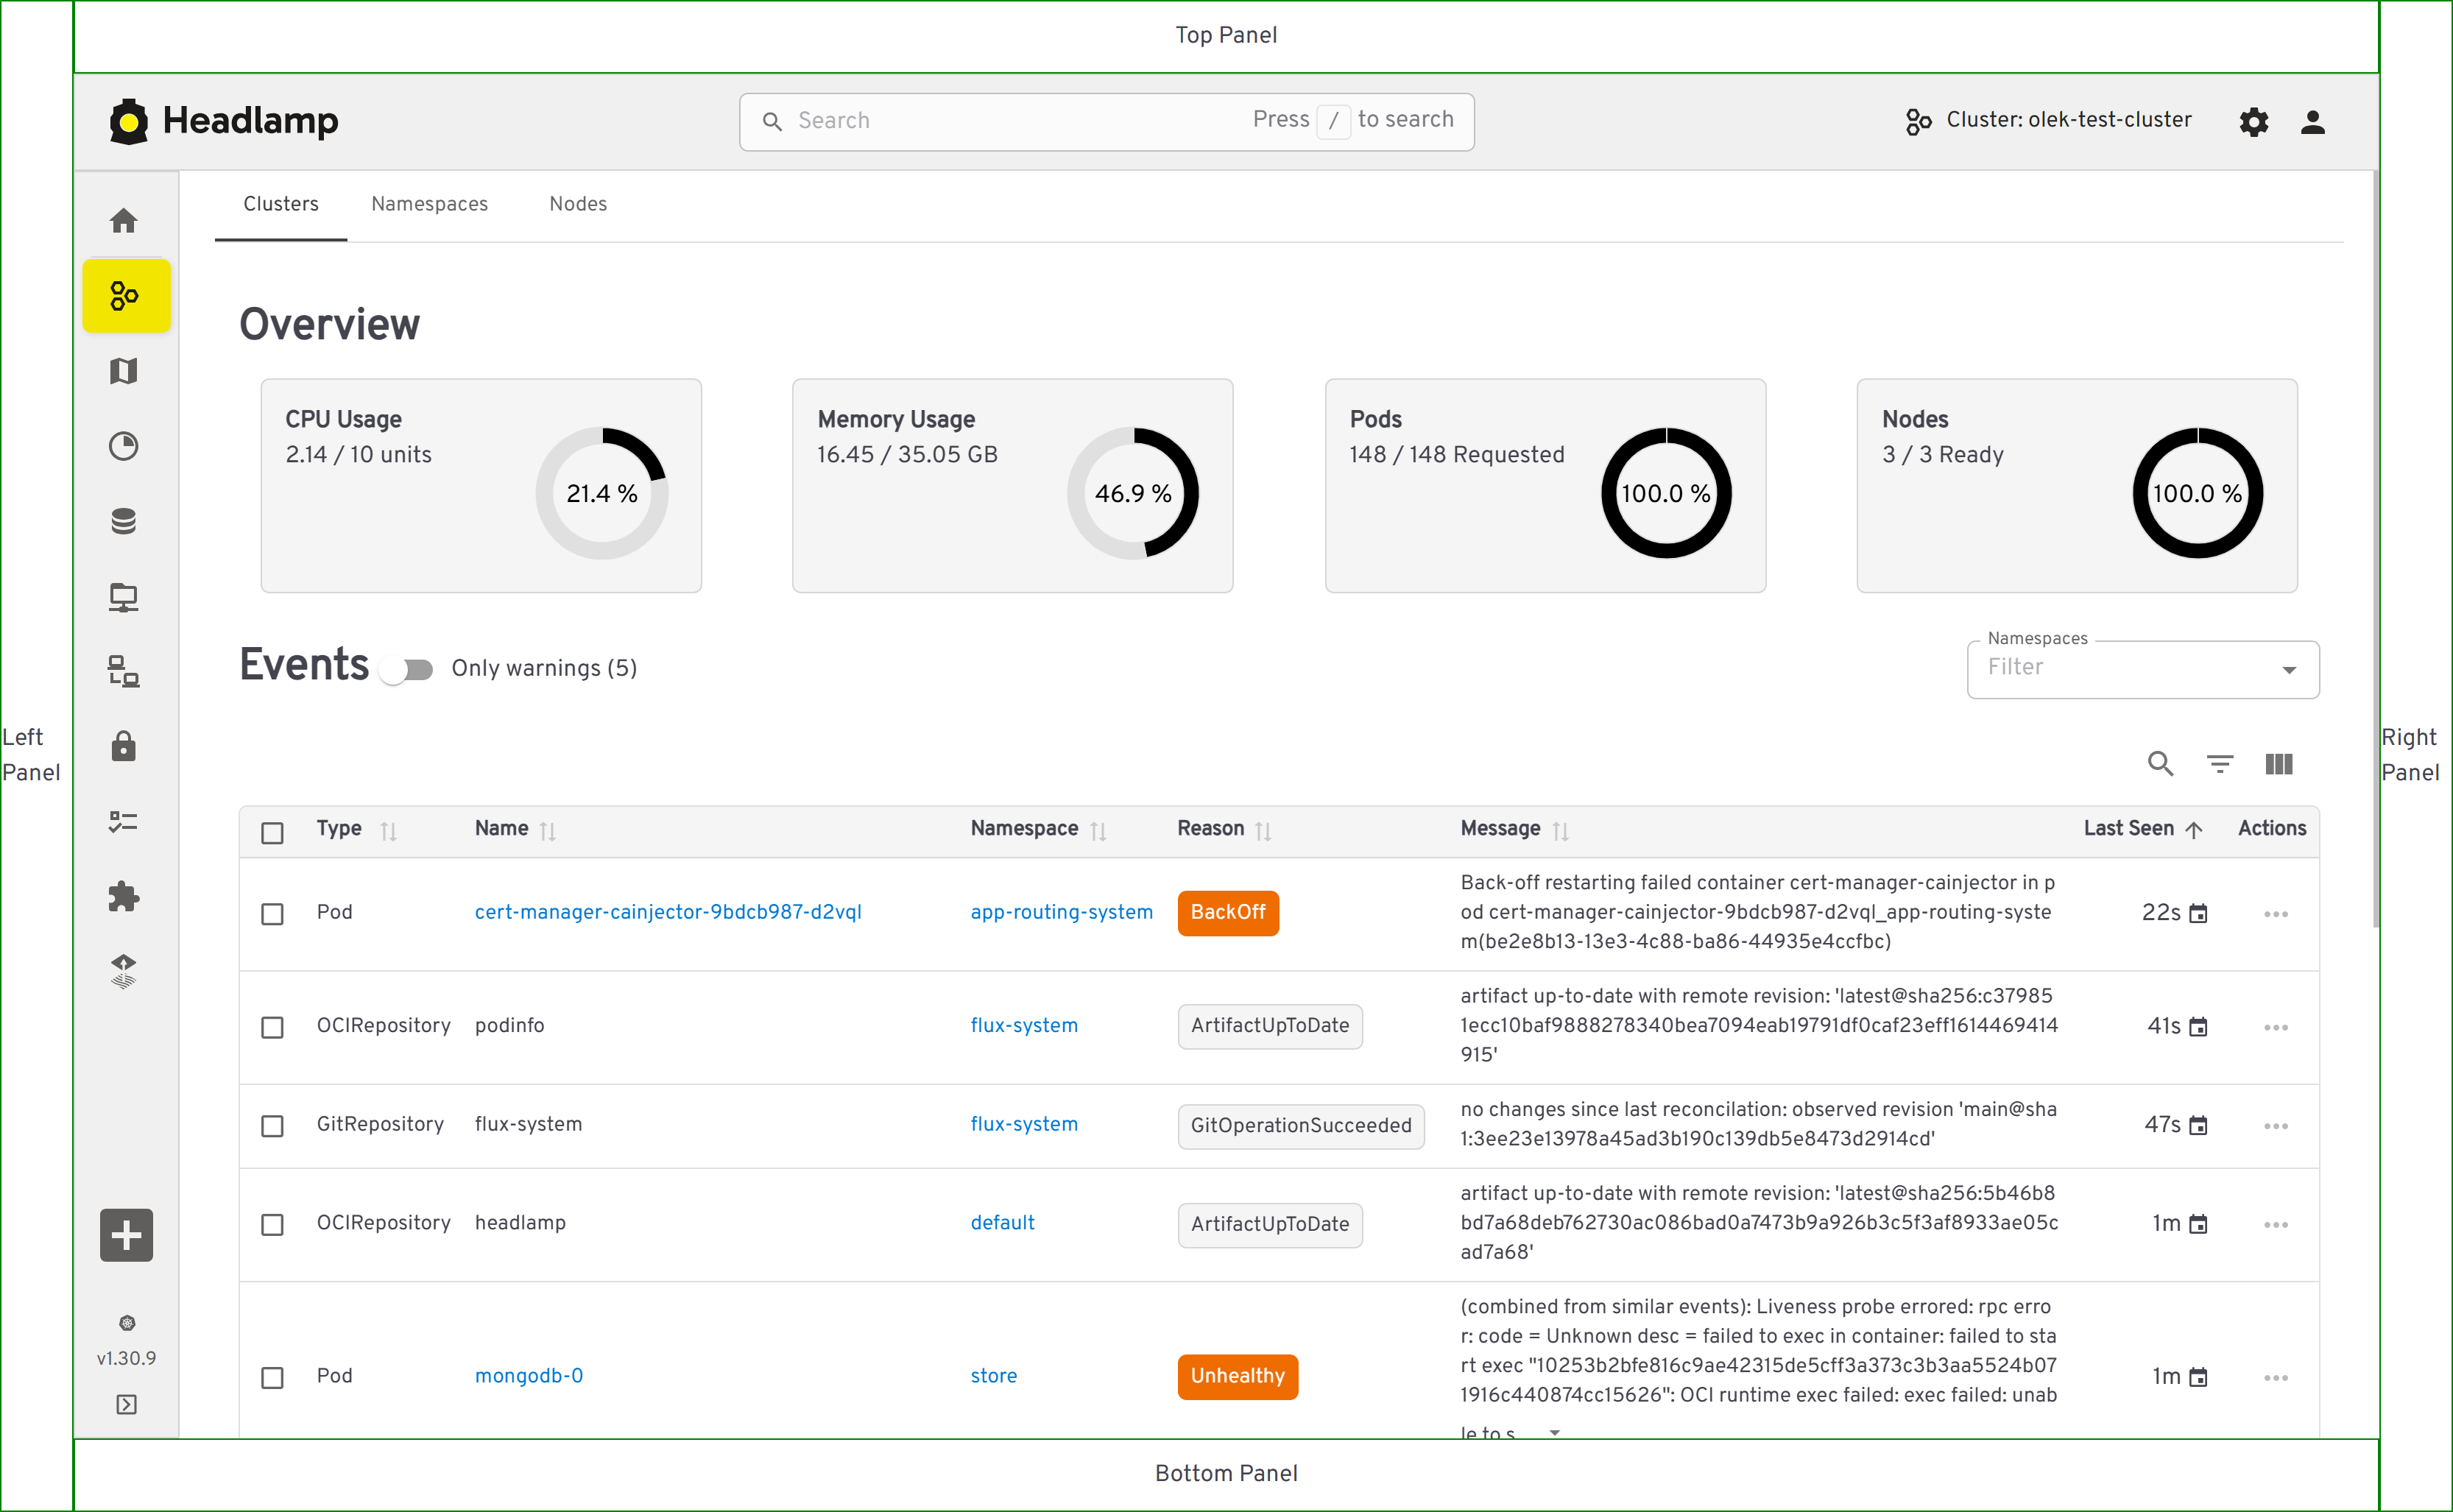Image resolution: width=2453 pixels, height=1512 pixels.
Task: Open the Configuration checklist sidebar icon
Action: click(x=124, y=822)
